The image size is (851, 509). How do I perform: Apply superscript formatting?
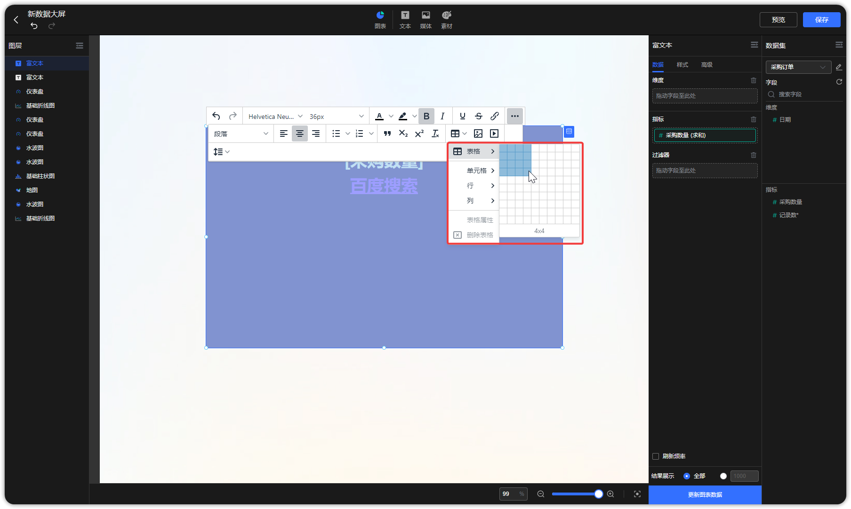coord(419,133)
